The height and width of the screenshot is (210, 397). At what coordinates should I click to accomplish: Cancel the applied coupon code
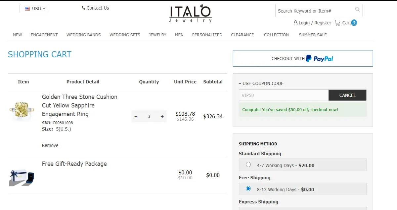[x=347, y=95]
